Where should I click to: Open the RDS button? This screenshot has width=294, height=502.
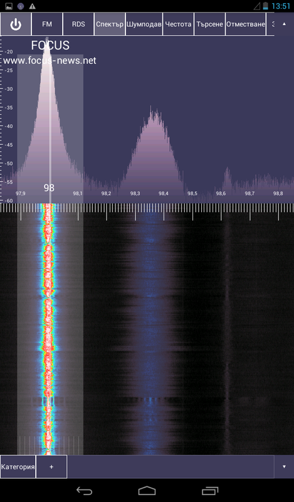[x=78, y=24]
